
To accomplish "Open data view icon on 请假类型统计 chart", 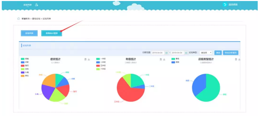I will coord(236,60).
